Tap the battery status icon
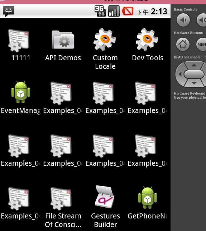The width and height of the screenshot is (206, 231). 128,11
